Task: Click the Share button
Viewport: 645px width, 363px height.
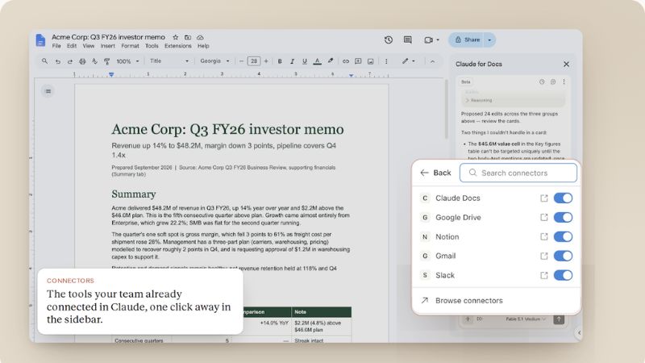Action: (x=467, y=40)
